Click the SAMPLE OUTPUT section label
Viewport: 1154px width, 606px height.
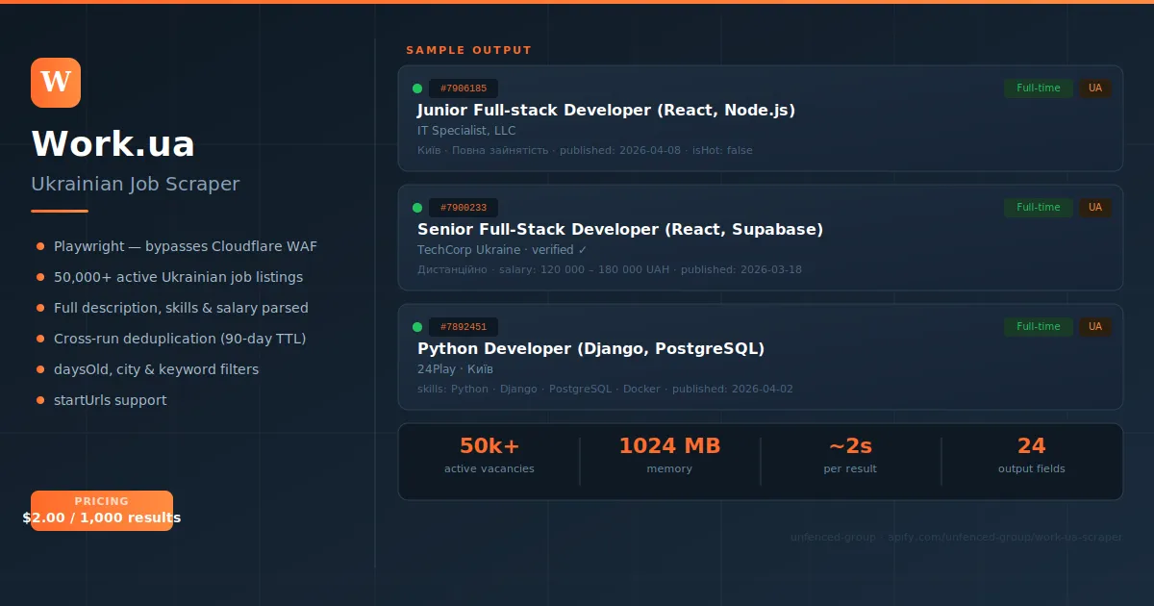click(468, 50)
